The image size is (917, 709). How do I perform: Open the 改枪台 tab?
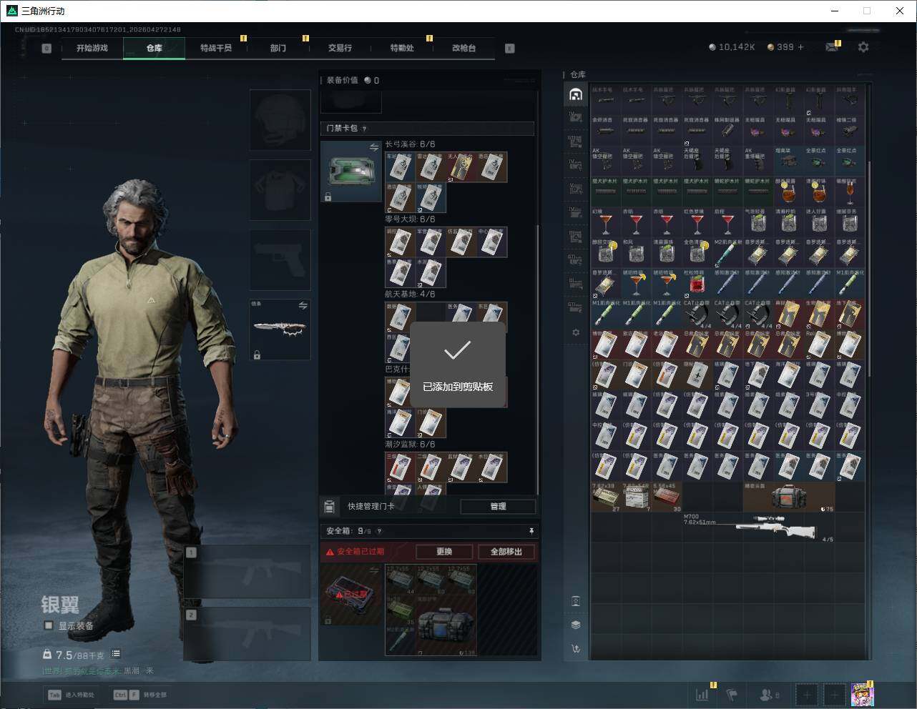(x=464, y=48)
